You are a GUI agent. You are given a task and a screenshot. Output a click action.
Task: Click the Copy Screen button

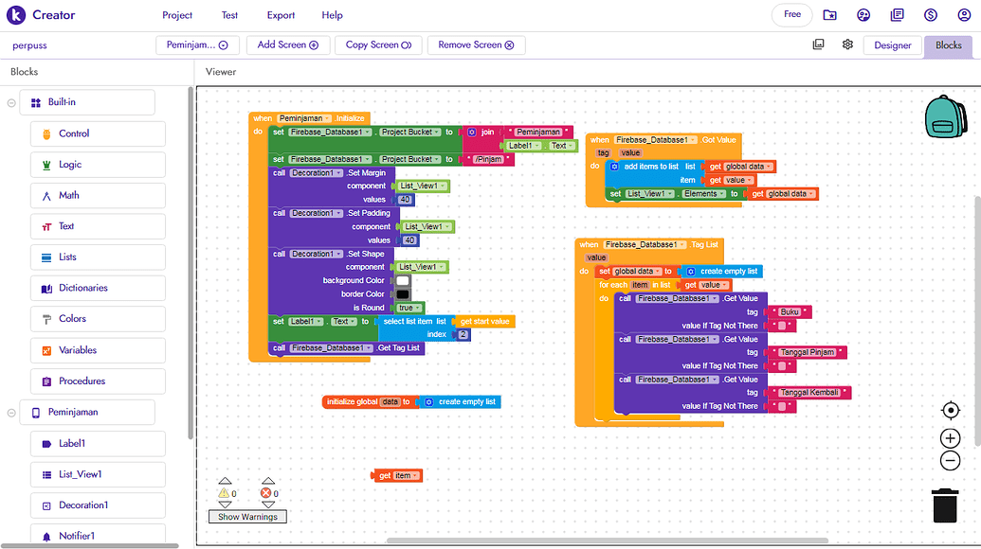378,45
